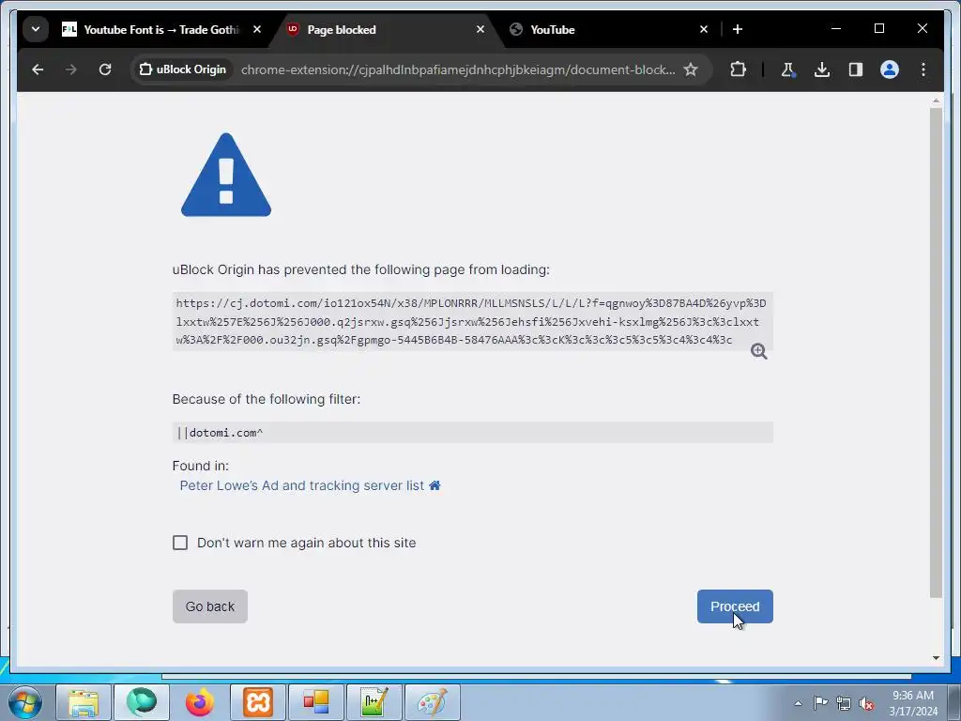Click the Go back button

[x=209, y=606]
